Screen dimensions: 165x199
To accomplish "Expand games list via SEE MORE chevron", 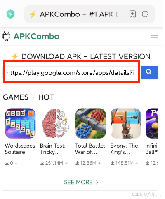I will coord(97,183).
